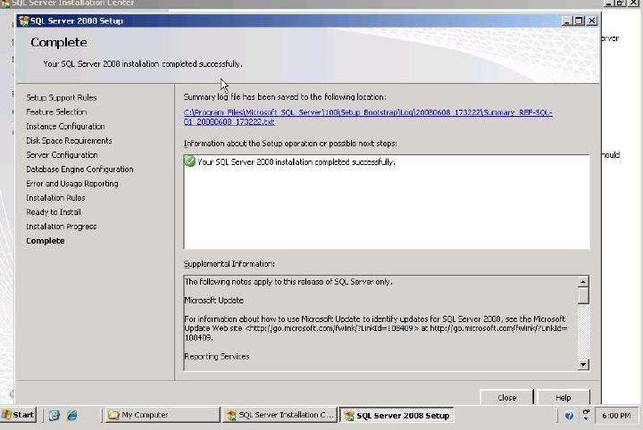Open the Windows Start menu
The height and width of the screenshot is (430, 643).
19,415
